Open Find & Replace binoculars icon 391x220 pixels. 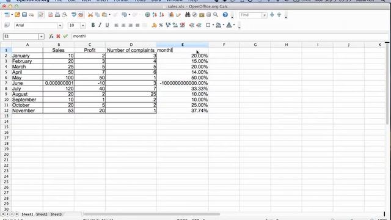(188, 15)
